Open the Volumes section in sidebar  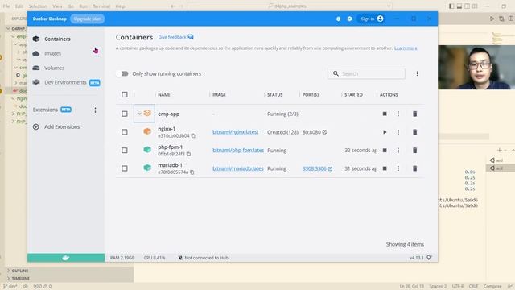click(x=54, y=68)
